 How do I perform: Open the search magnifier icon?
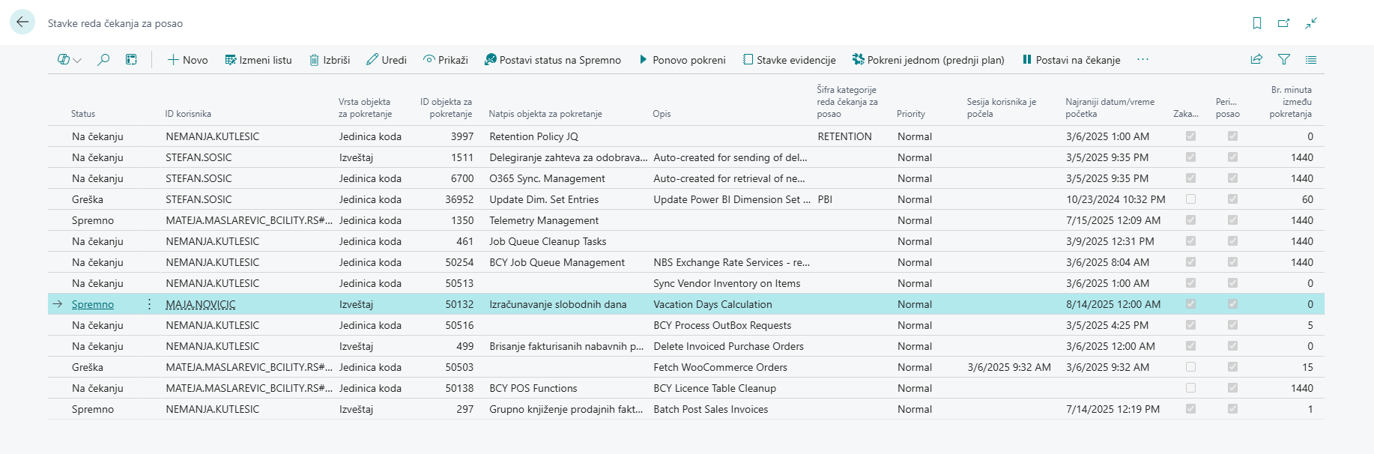tap(103, 60)
